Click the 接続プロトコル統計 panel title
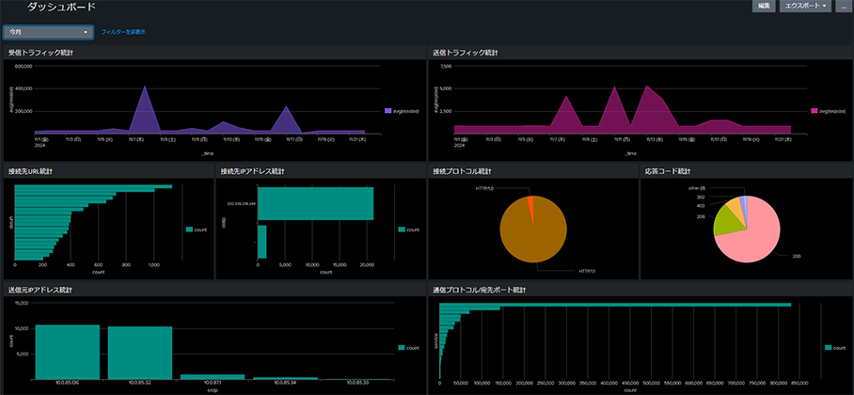Image resolution: width=854 pixels, height=395 pixels. click(x=460, y=171)
